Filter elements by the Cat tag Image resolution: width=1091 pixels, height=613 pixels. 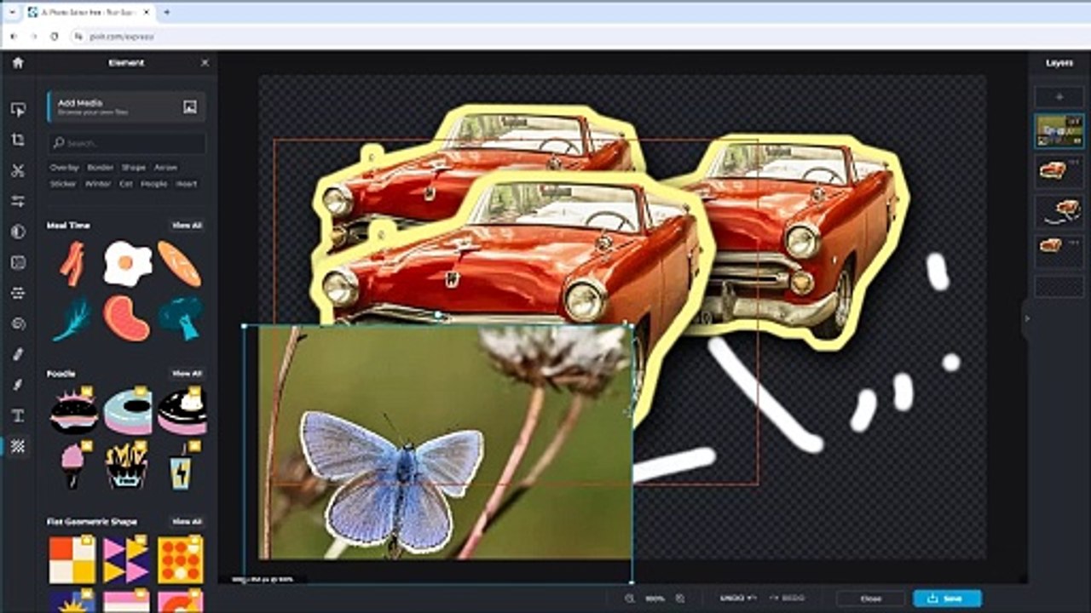point(126,184)
